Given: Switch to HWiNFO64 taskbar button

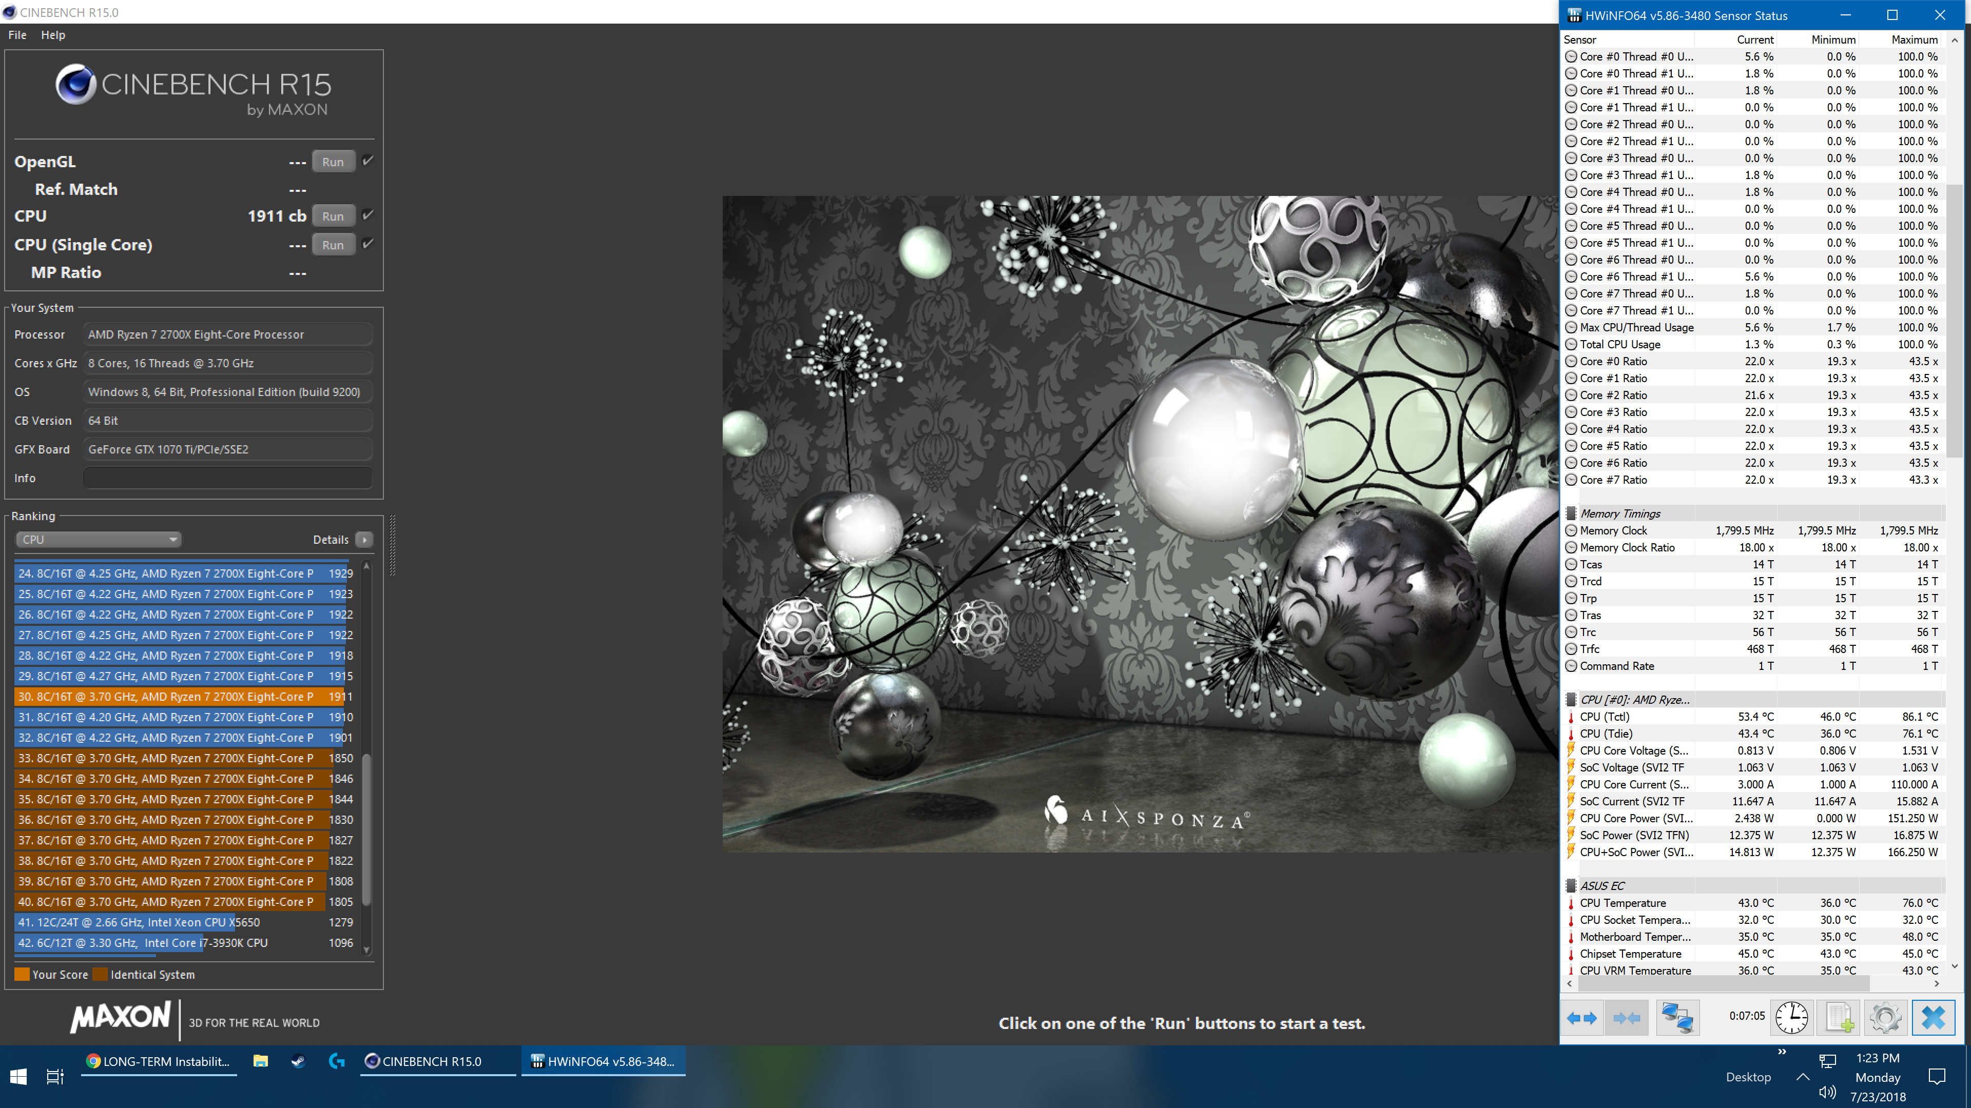Looking at the screenshot, I should (x=604, y=1061).
